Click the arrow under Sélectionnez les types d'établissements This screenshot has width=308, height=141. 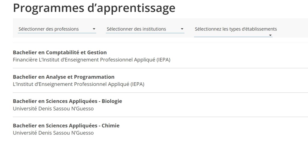click(x=270, y=35)
